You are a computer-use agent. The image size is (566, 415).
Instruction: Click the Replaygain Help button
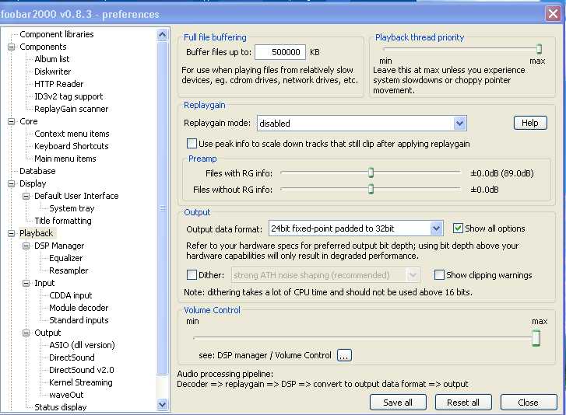(530, 123)
